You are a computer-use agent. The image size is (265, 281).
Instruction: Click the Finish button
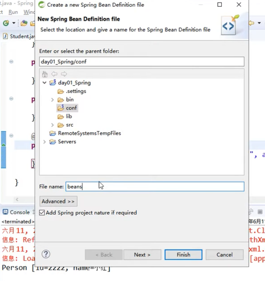[x=183, y=255]
